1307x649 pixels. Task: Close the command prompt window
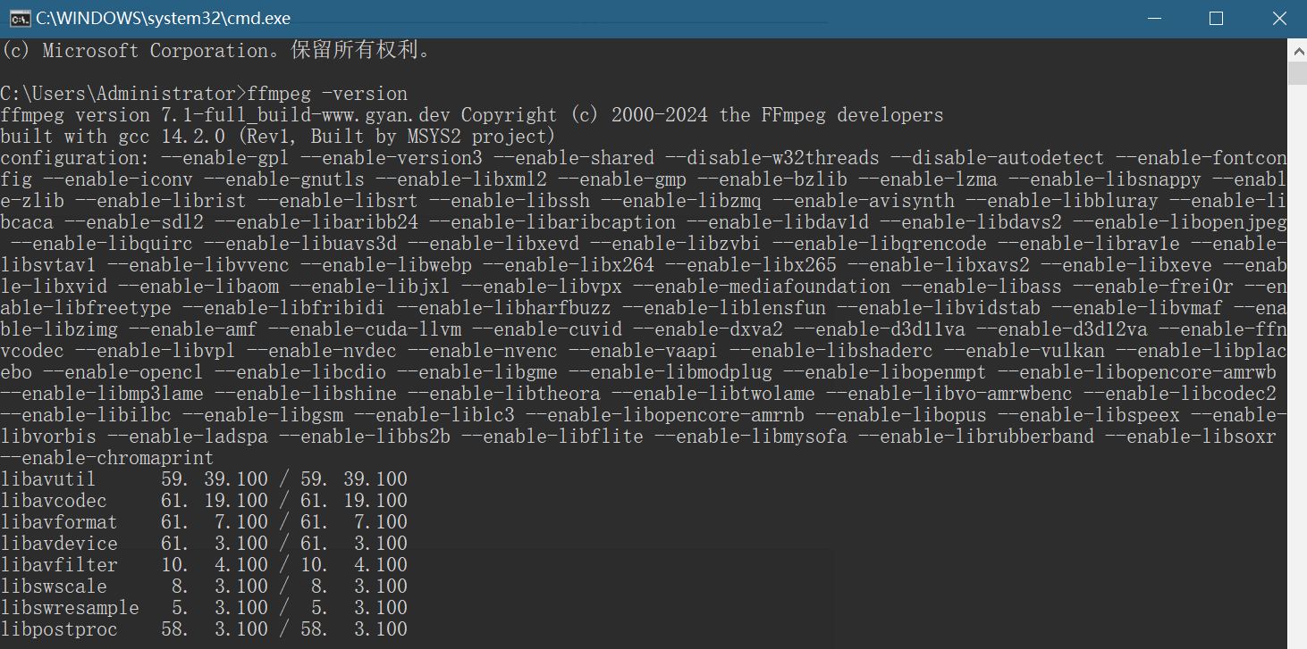click(1277, 19)
